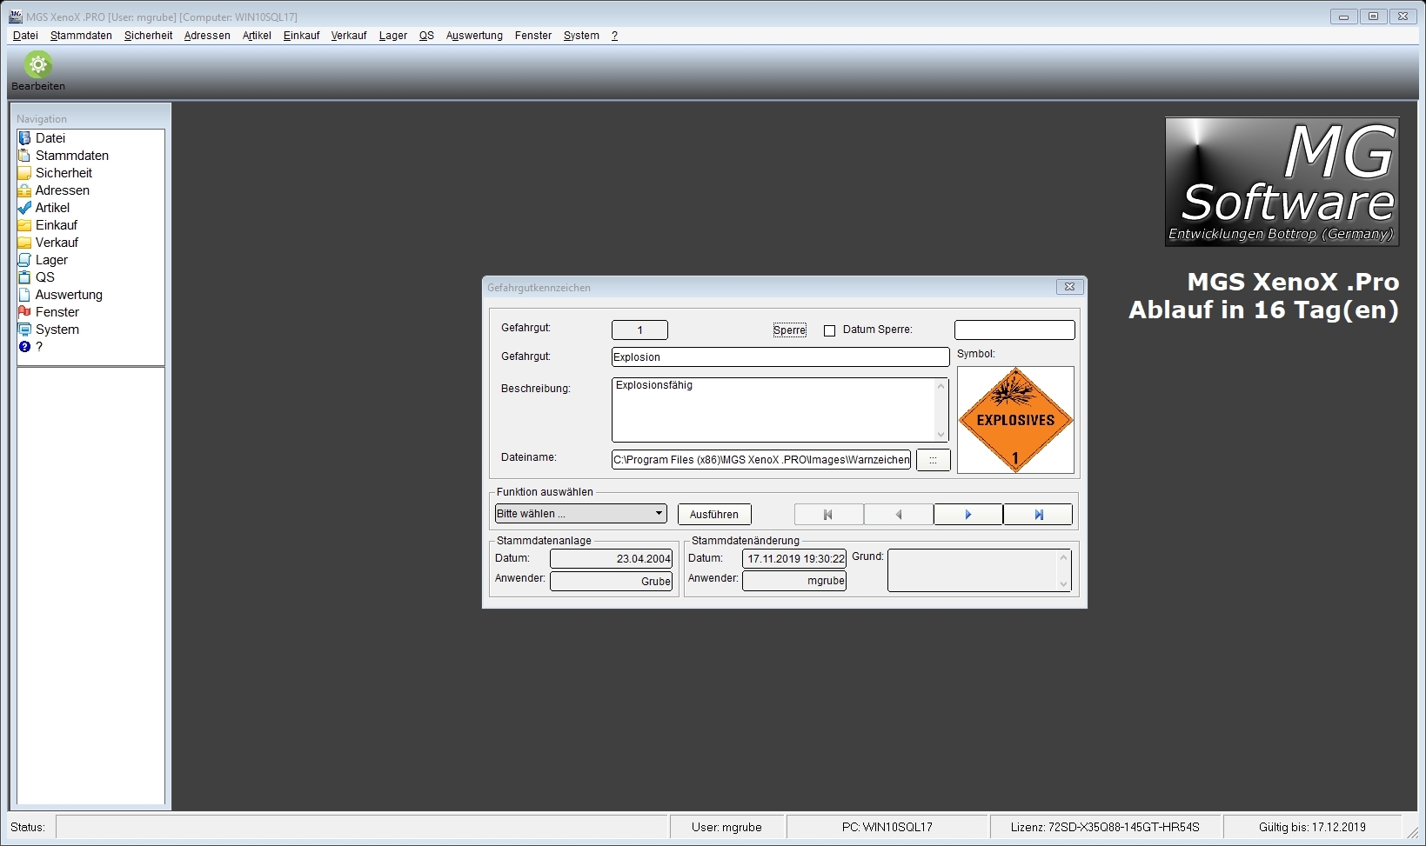Click the Stammdatenänderung Datum field
The height and width of the screenshot is (846, 1426).
pos(794,559)
